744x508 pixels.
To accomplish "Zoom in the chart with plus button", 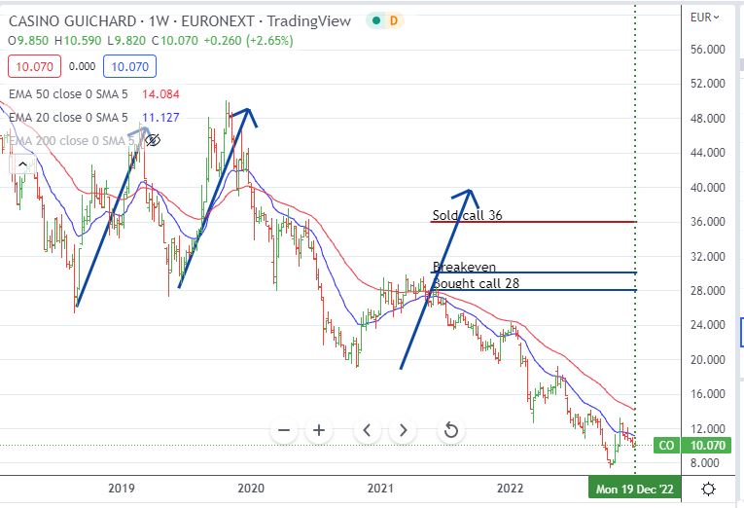I will (319, 430).
